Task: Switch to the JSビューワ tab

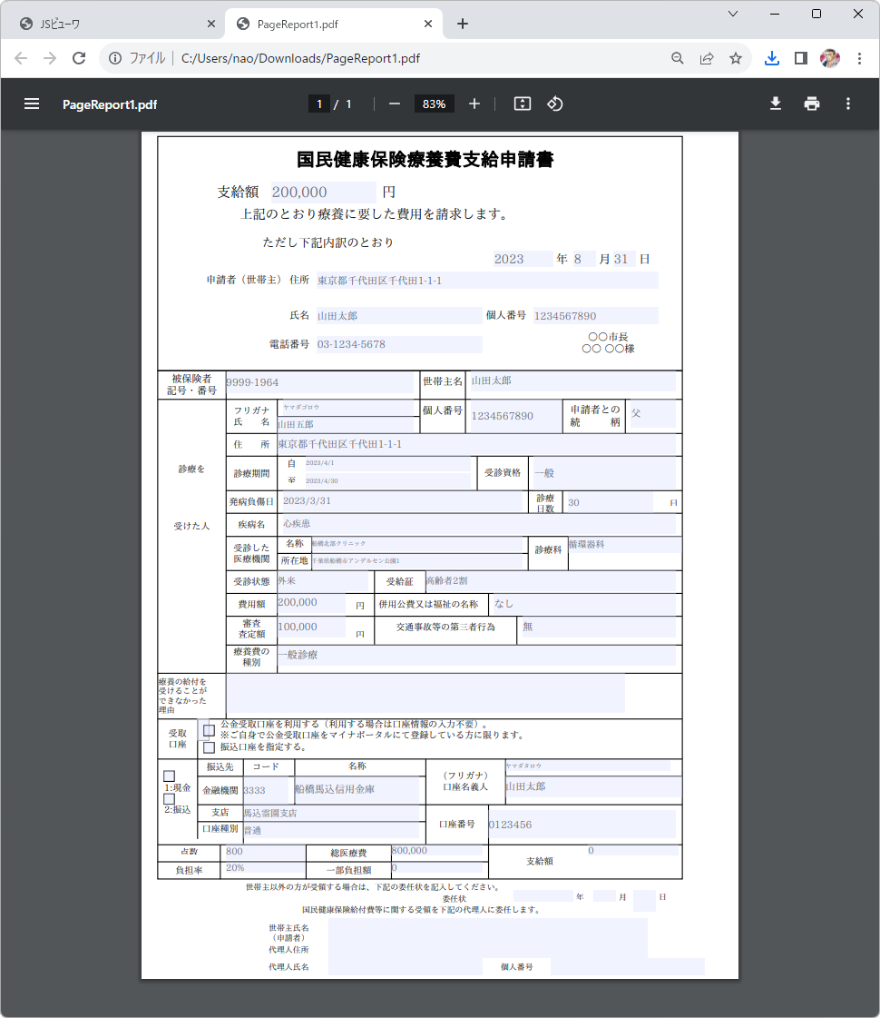Action: pos(117,24)
